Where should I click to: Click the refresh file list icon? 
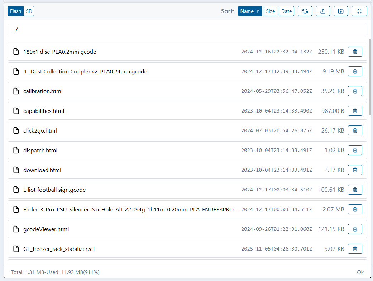305,11
